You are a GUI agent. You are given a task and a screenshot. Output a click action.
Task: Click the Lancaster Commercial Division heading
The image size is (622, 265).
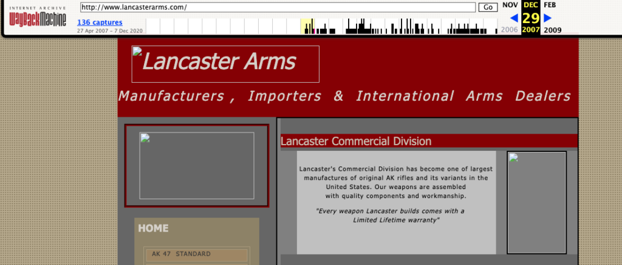pyautogui.click(x=356, y=141)
